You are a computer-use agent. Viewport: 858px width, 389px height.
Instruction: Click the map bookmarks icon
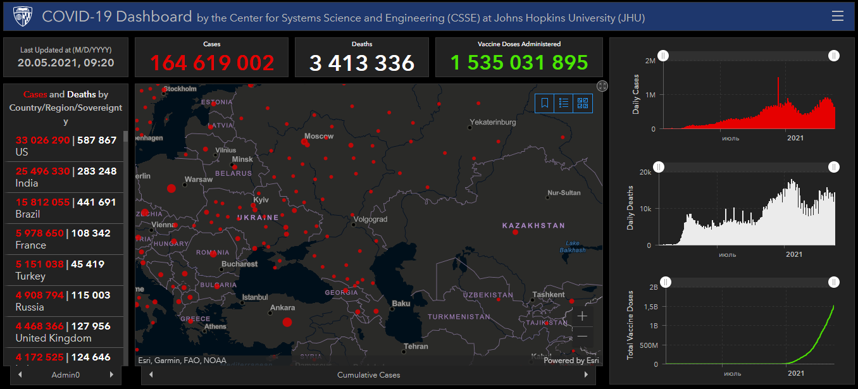coord(545,103)
